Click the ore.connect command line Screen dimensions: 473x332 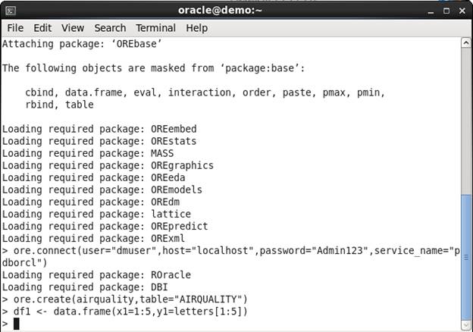[227, 251]
